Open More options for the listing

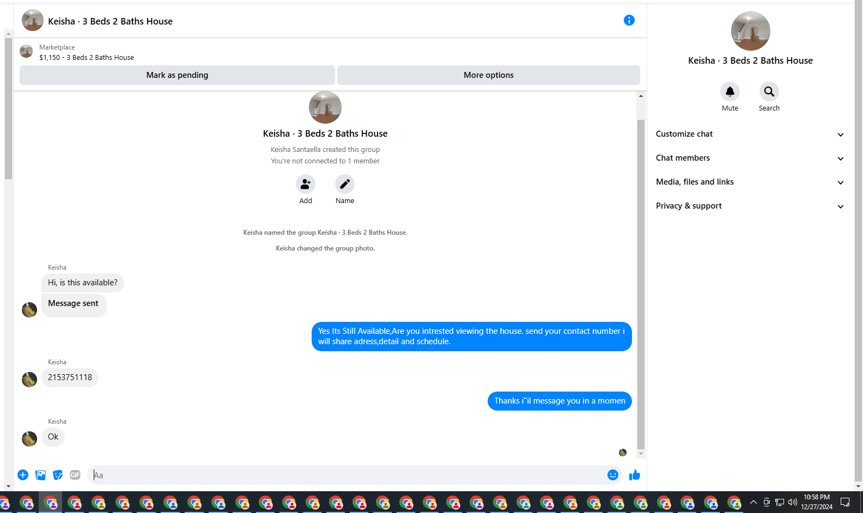(x=489, y=75)
